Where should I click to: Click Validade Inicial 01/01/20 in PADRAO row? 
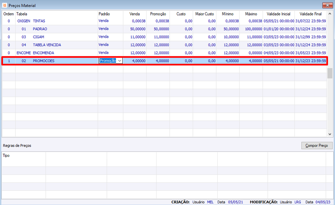(279, 29)
